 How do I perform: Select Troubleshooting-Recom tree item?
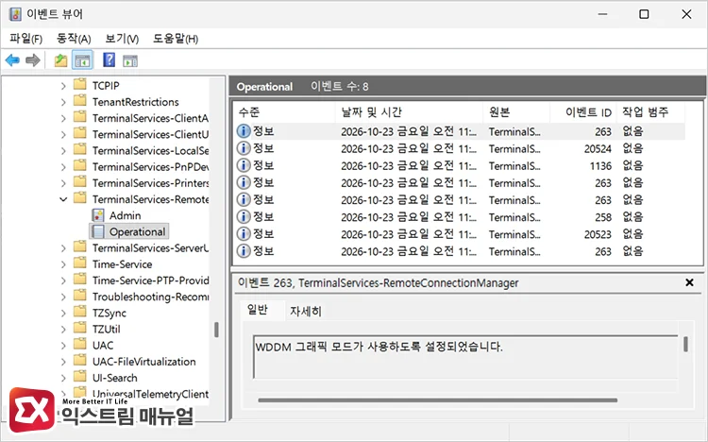(150, 297)
